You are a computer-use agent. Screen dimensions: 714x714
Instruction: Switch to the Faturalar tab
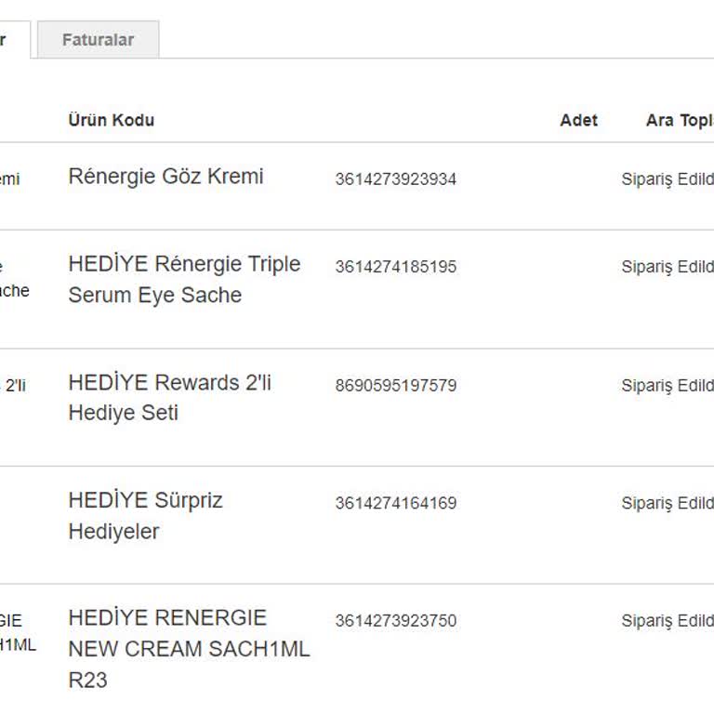tap(98, 40)
